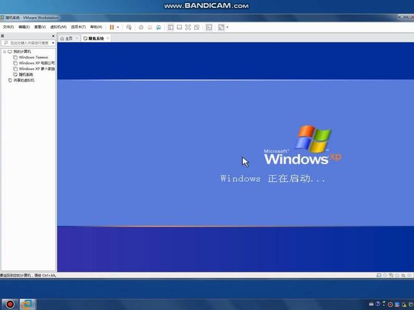Close the library panel
This screenshot has width=414, height=310.
[53, 36]
